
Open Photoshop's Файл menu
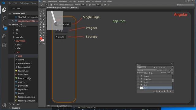click(x=44, y=2)
